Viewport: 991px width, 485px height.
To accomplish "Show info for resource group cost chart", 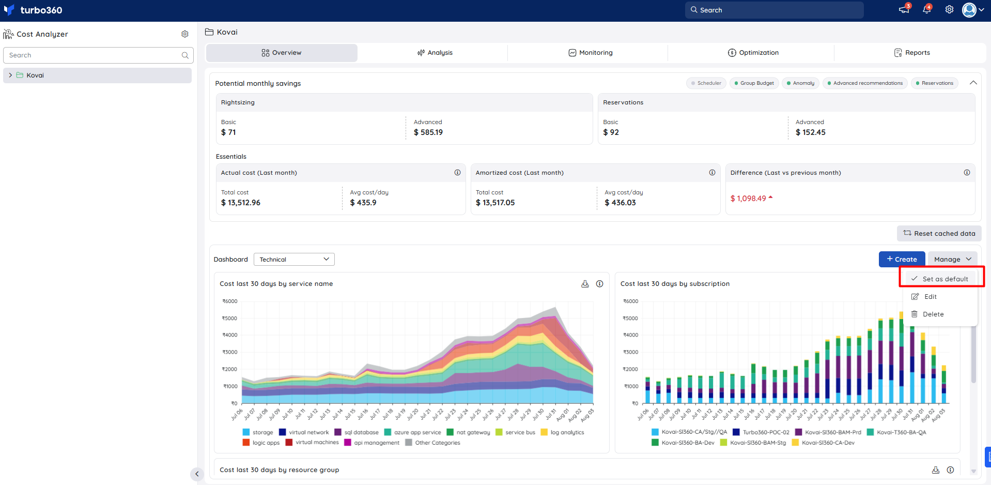I will tap(950, 470).
